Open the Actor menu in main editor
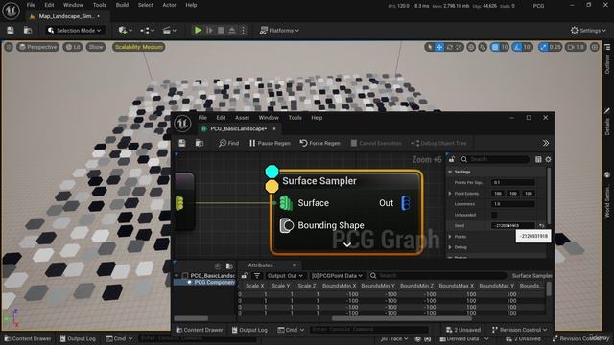Image resolution: width=614 pixels, height=345 pixels. (169, 5)
